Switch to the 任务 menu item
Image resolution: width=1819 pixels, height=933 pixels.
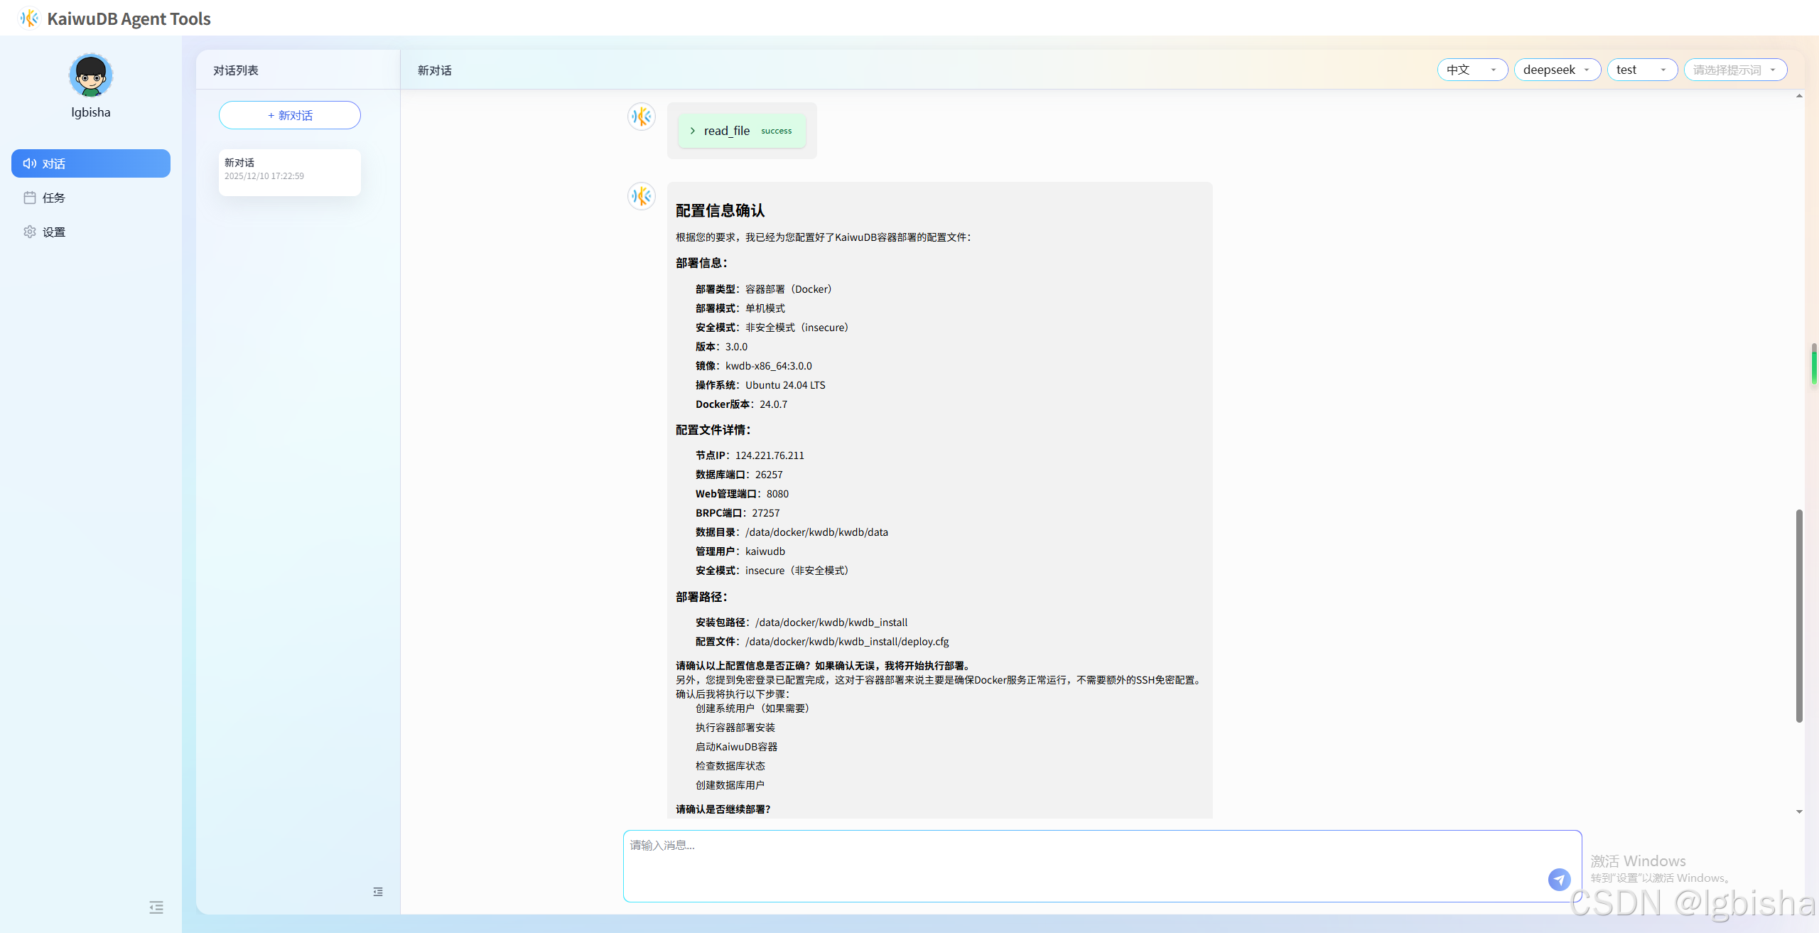click(54, 198)
